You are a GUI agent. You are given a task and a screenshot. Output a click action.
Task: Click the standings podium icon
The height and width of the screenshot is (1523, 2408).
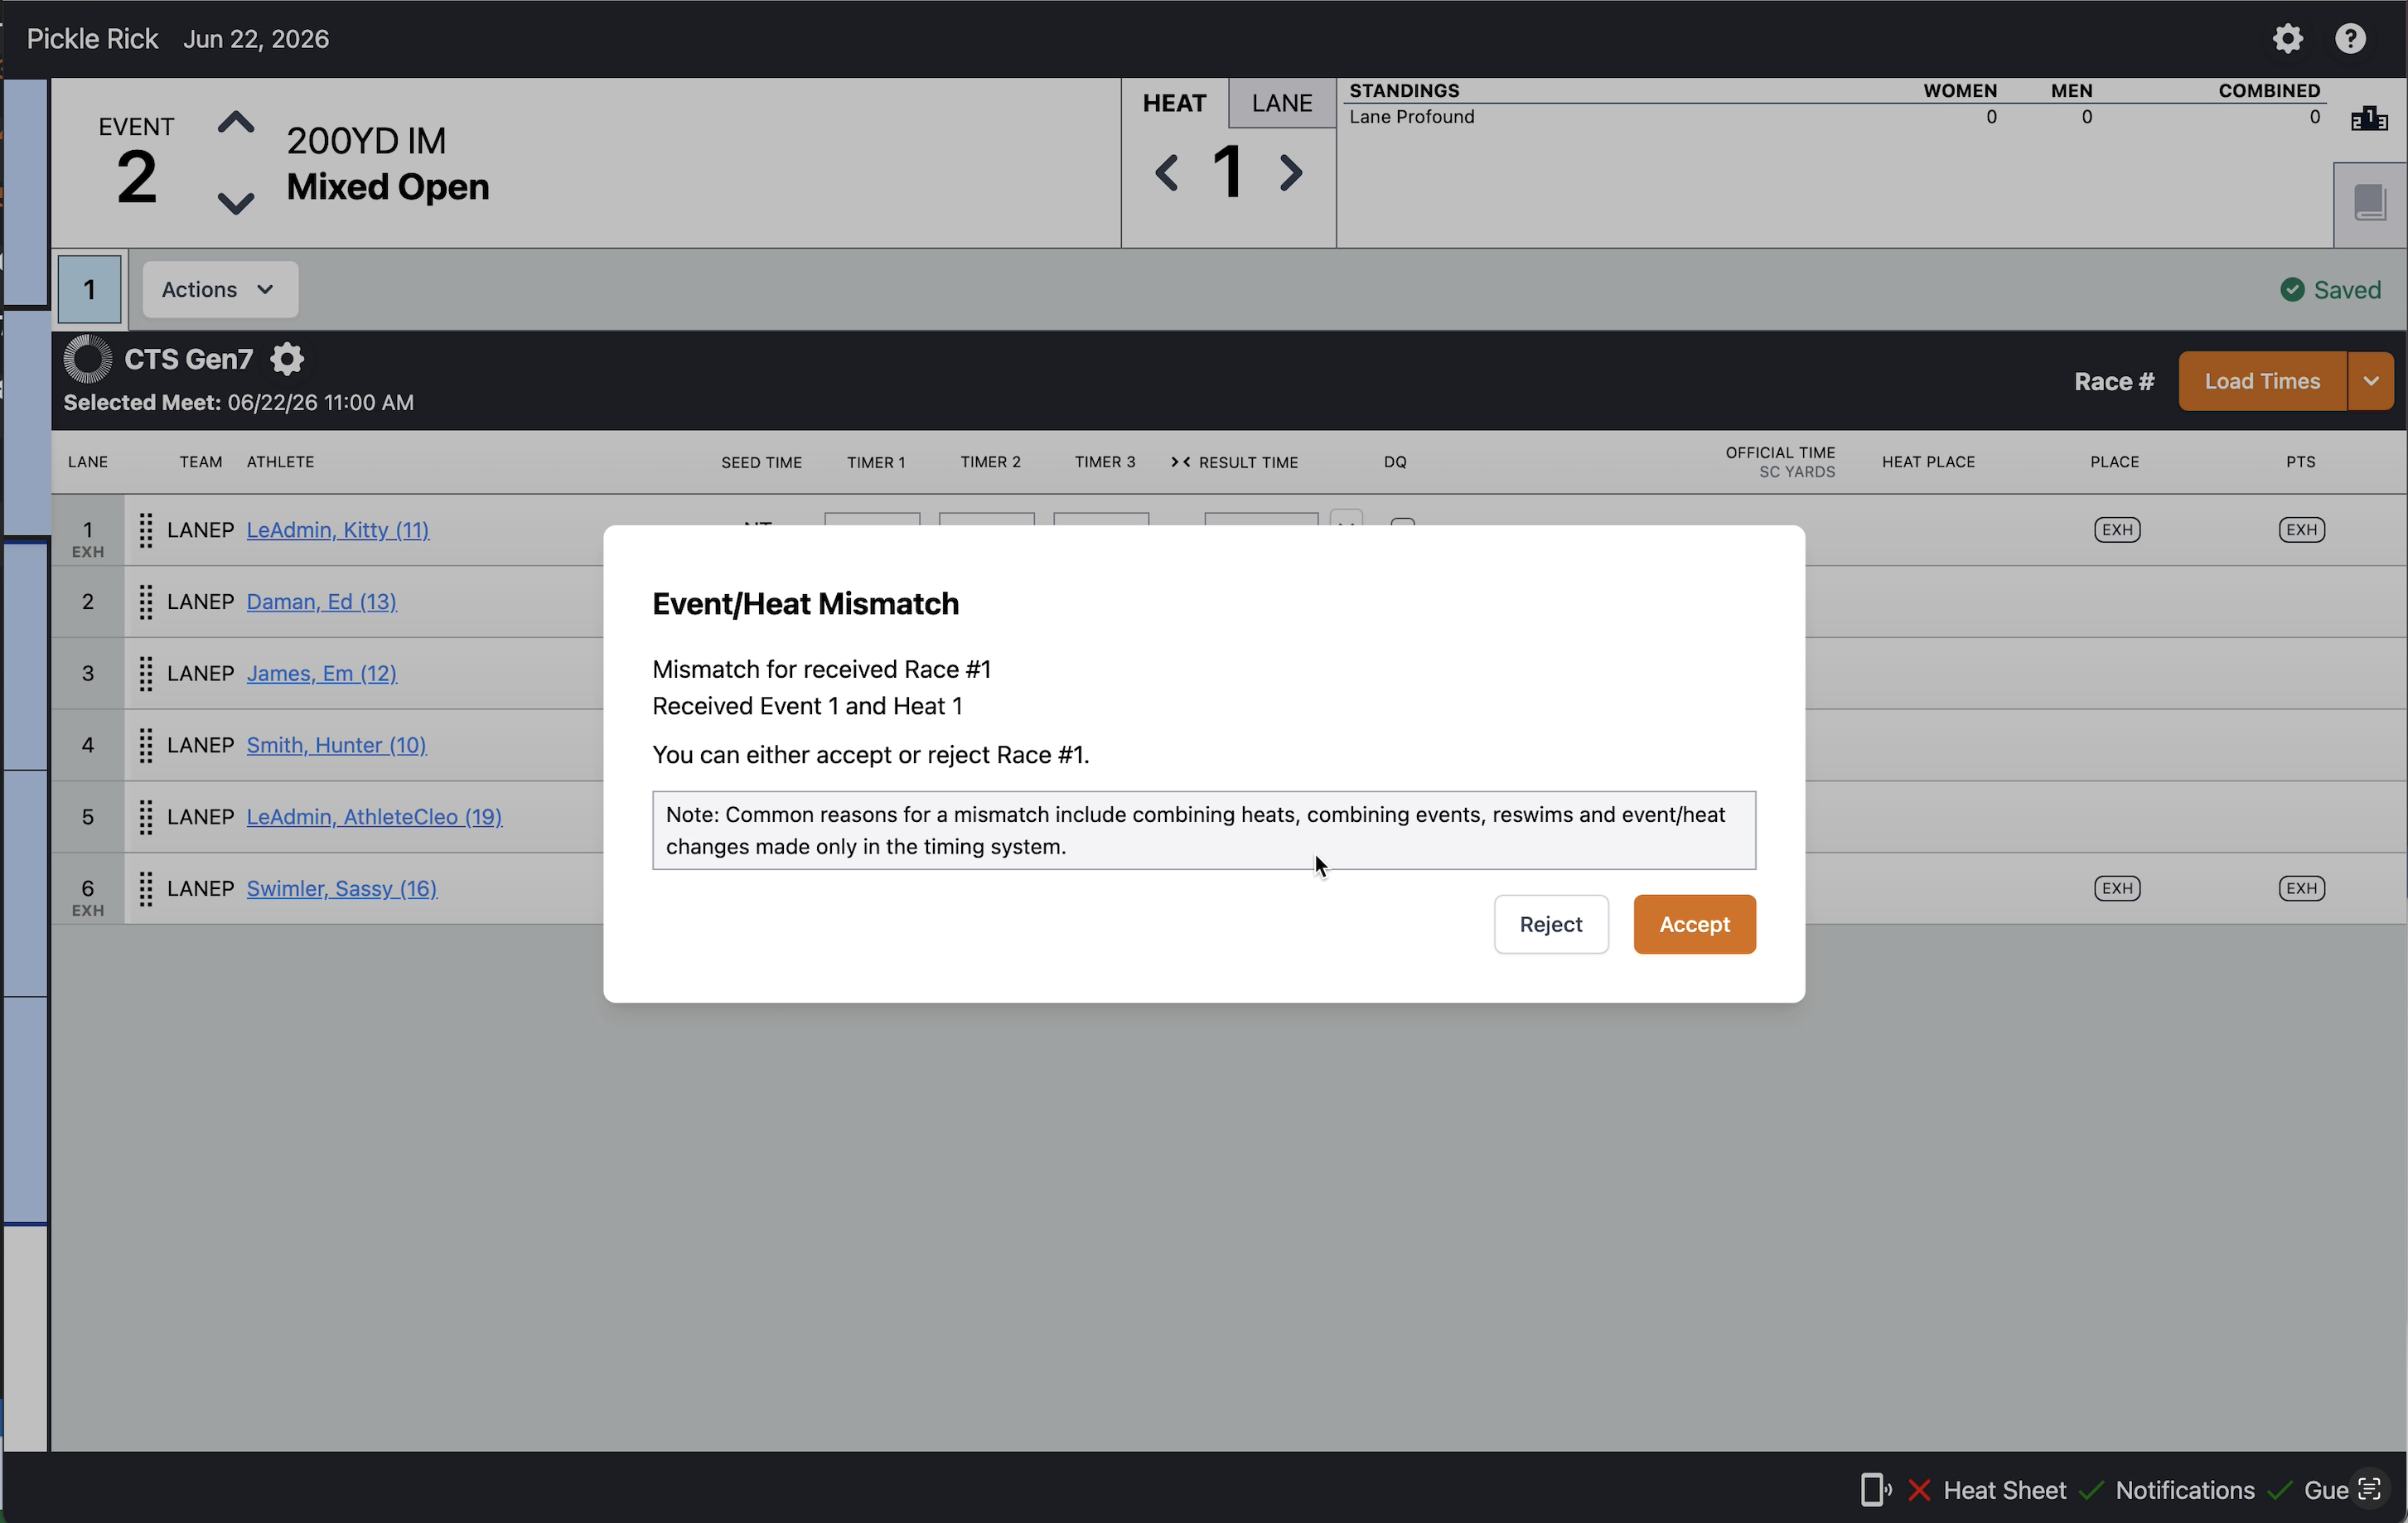tap(2369, 119)
